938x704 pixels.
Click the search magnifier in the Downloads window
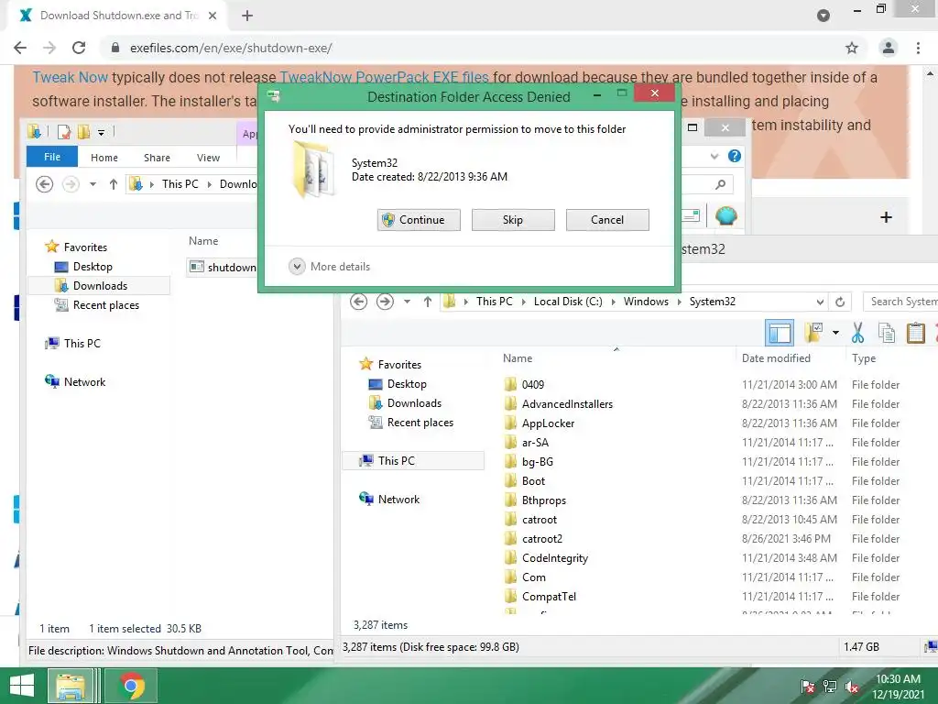pyautogui.click(x=720, y=184)
